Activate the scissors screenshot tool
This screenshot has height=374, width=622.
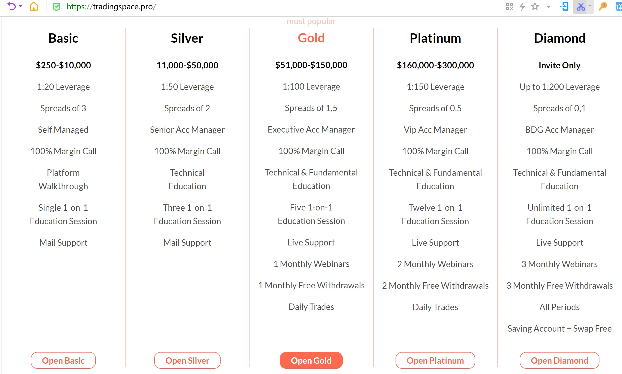point(581,7)
